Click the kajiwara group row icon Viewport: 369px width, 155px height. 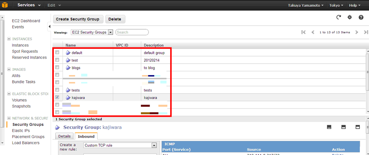pyautogui.click(x=68, y=97)
